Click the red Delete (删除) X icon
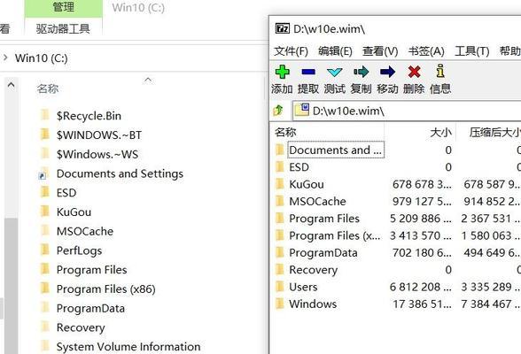521x354 pixels. [x=414, y=72]
